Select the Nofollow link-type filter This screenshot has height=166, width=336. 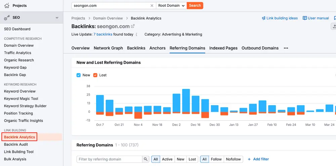tap(234, 159)
